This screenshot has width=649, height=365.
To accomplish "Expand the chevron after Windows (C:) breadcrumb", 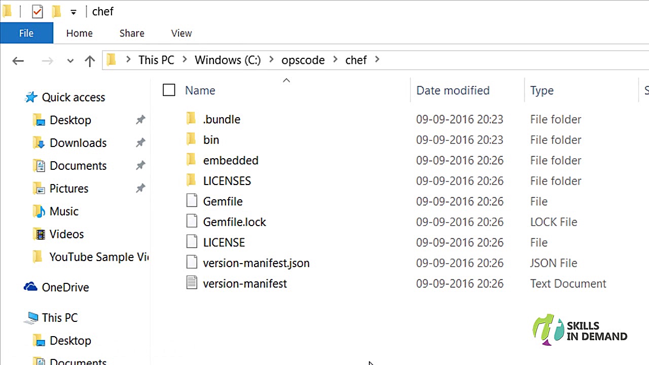I will (271, 60).
